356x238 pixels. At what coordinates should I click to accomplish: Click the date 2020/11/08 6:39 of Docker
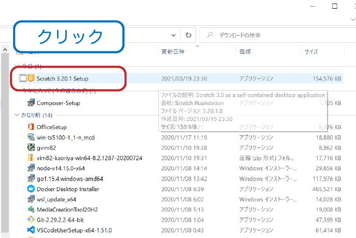(x=182, y=189)
